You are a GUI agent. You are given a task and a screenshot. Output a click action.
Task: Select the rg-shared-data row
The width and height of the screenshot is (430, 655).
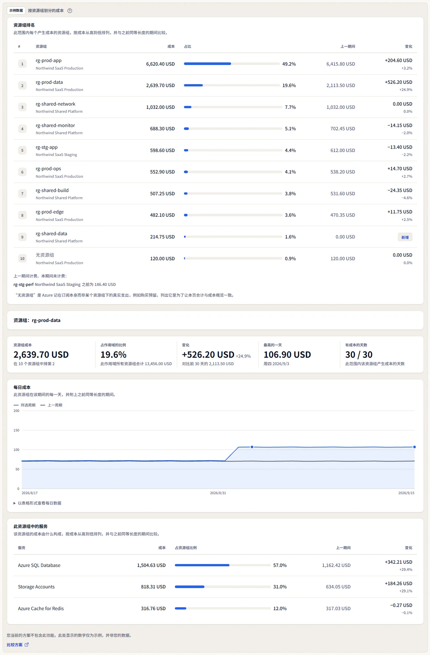point(215,237)
